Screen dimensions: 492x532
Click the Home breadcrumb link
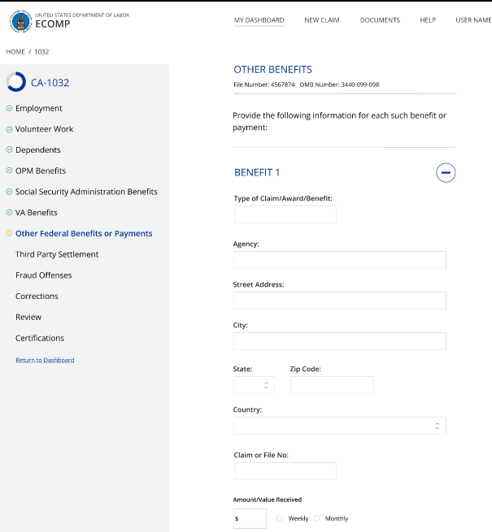15,52
